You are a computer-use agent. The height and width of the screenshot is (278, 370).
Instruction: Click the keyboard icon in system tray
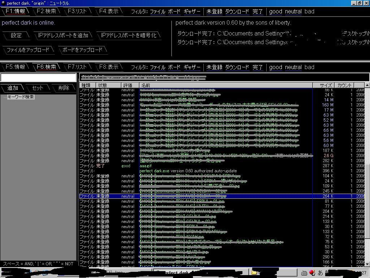[x=304, y=273]
